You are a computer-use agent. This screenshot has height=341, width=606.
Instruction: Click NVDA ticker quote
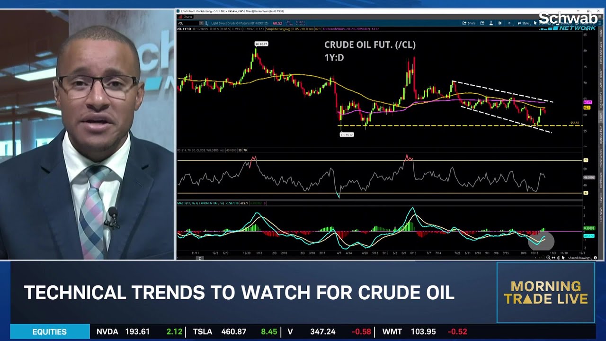(139, 332)
